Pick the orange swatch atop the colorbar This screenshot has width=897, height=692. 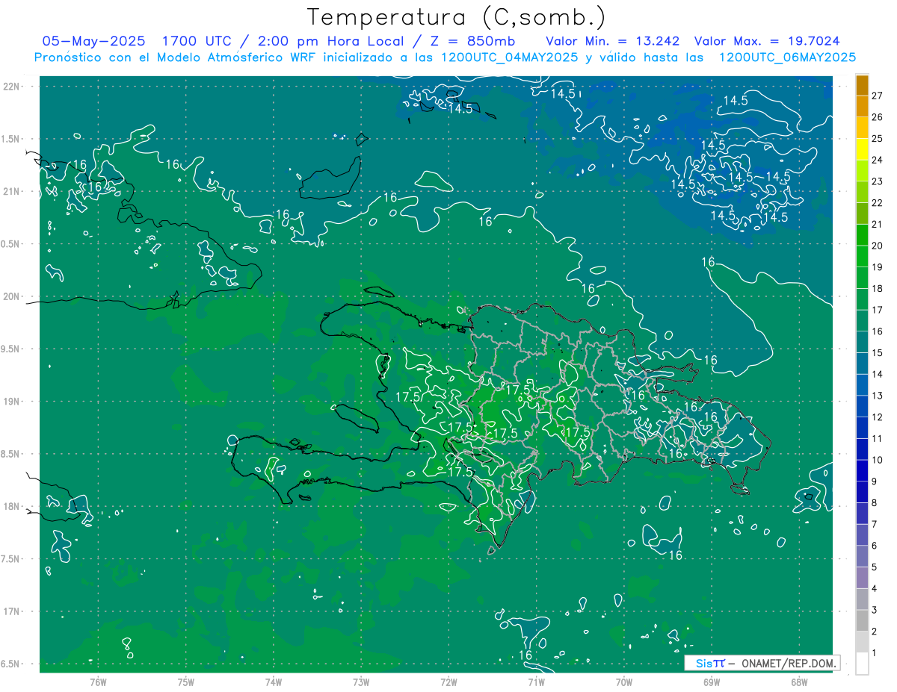pos(863,85)
